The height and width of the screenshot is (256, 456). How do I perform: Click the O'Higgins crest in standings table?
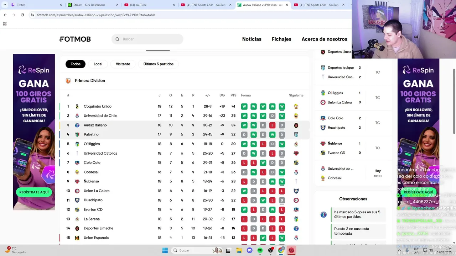(77, 144)
